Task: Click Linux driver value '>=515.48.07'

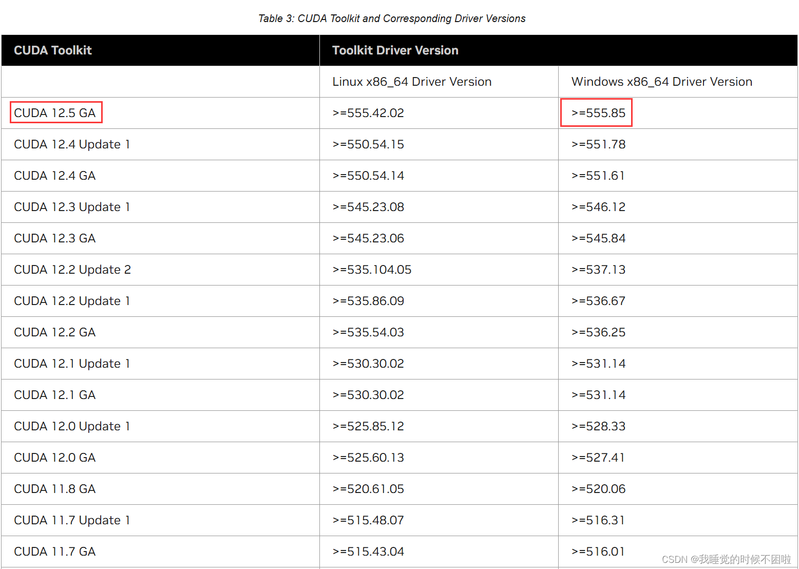Action: coord(368,520)
